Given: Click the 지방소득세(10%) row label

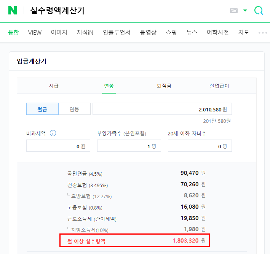Looking at the screenshot, I should 90,230.
